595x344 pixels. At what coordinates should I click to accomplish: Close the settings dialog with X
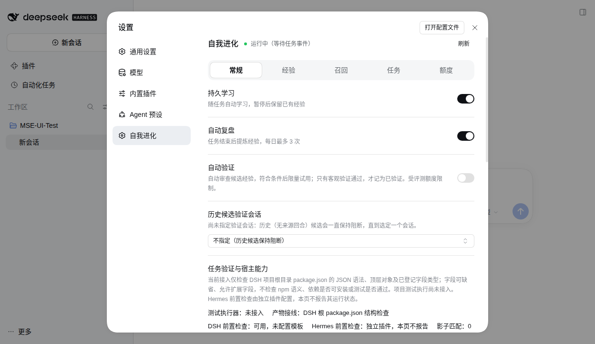tap(475, 28)
